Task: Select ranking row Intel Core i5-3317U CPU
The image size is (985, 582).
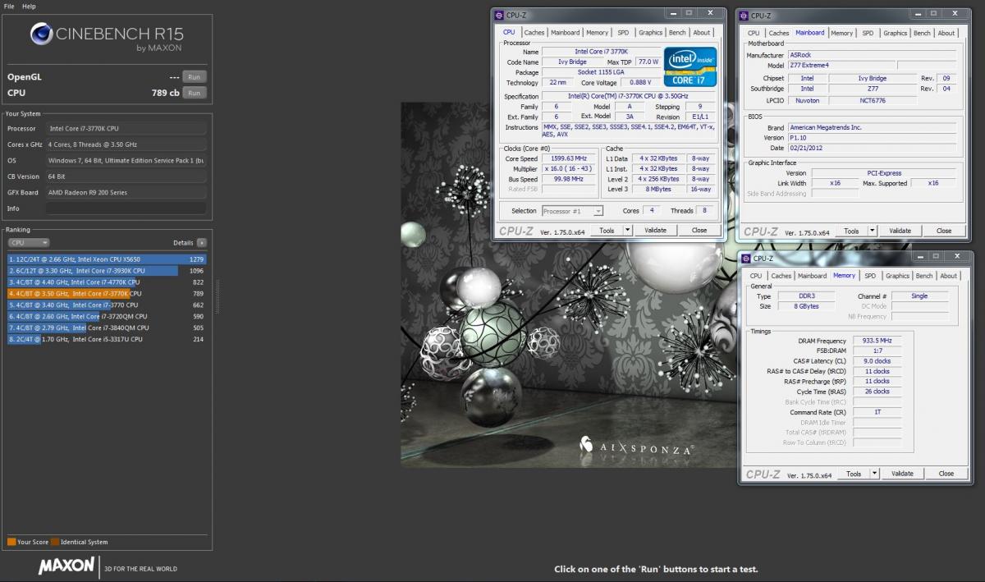Action: 107,339
